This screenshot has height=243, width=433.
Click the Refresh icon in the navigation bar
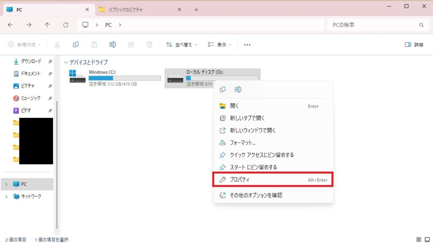click(x=66, y=25)
